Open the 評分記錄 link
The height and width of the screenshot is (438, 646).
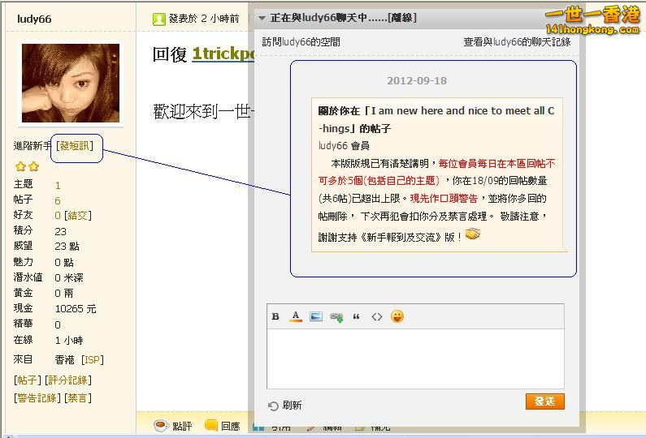pyautogui.click(x=68, y=380)
